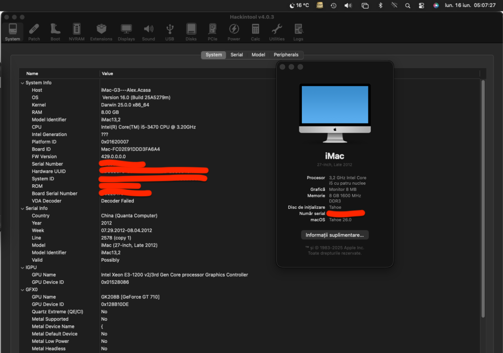
Task: Open the USB section
Action: point(170,32)
